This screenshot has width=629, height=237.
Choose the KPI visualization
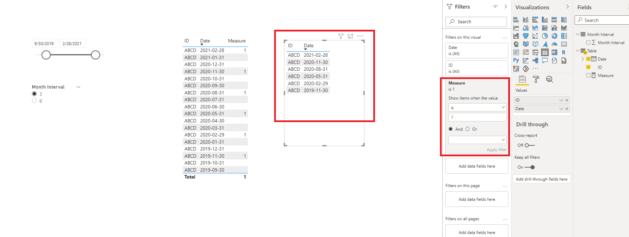pos(526,52)
